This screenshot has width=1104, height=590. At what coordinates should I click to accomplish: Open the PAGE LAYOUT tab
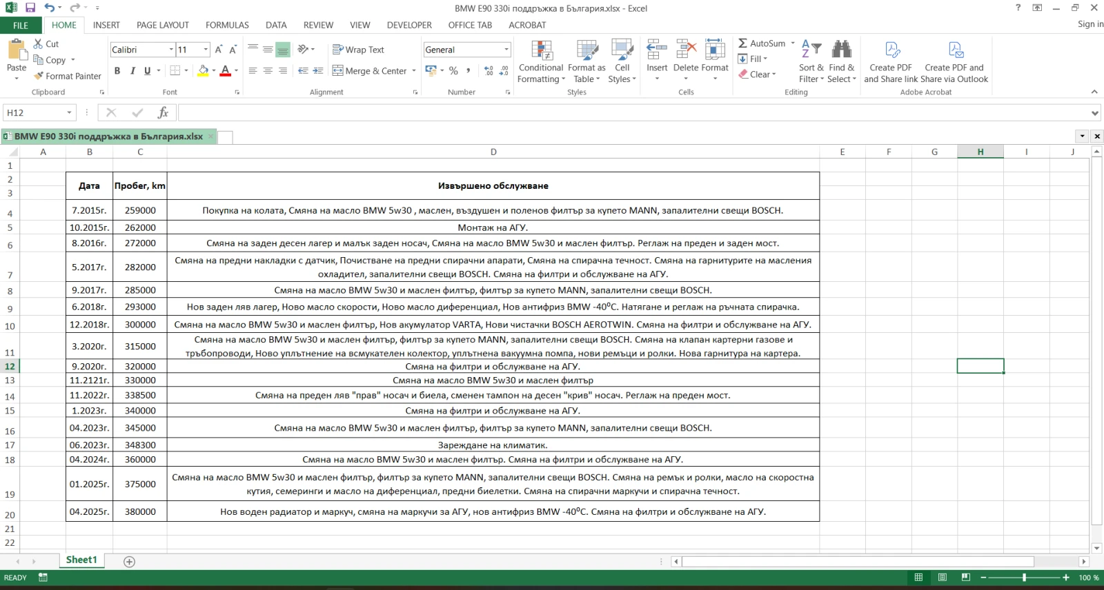tap(162, 25)
